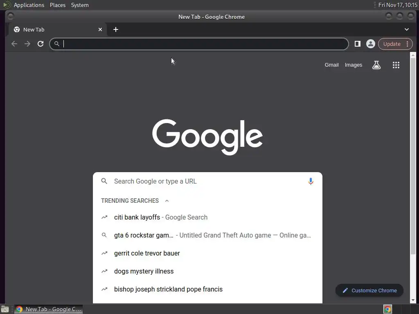Start voice search with microphone icon

pos(311,181)
